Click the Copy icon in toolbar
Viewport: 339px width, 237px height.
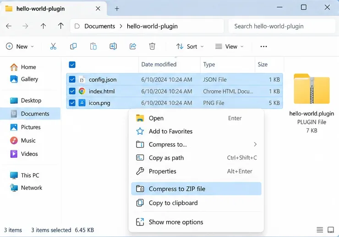tap(73, 46)
